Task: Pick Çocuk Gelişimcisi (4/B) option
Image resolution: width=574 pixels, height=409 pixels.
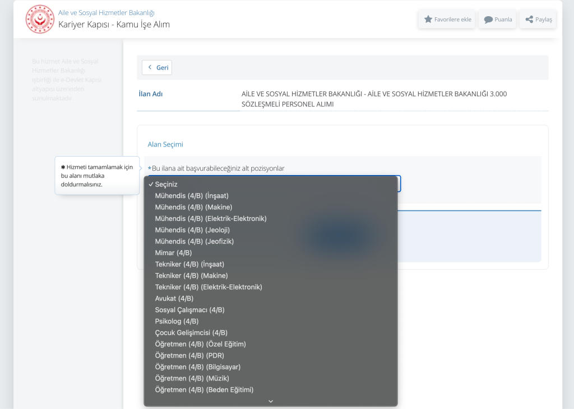Action: (x=191, y=332)
